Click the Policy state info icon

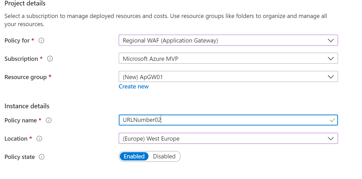(41, 157)
